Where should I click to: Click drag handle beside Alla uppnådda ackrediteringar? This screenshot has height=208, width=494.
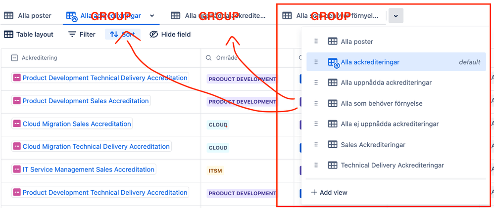coord(316,83)
